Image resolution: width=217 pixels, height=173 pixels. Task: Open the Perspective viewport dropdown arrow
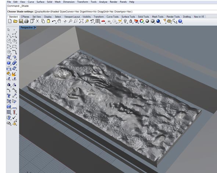pos(35,27)
